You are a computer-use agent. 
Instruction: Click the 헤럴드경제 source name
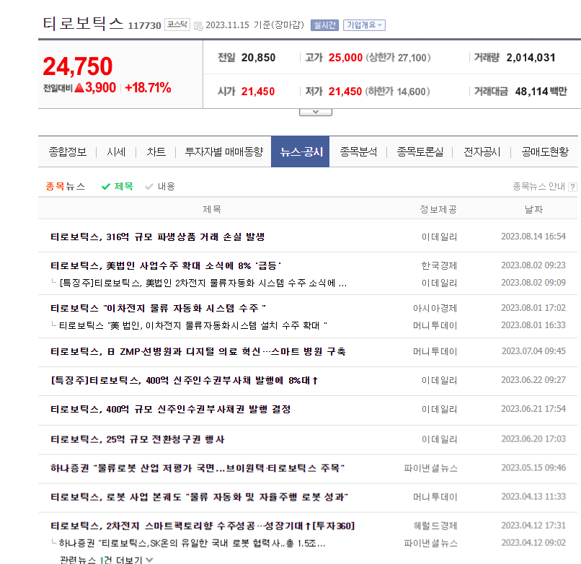click(435, 526)
